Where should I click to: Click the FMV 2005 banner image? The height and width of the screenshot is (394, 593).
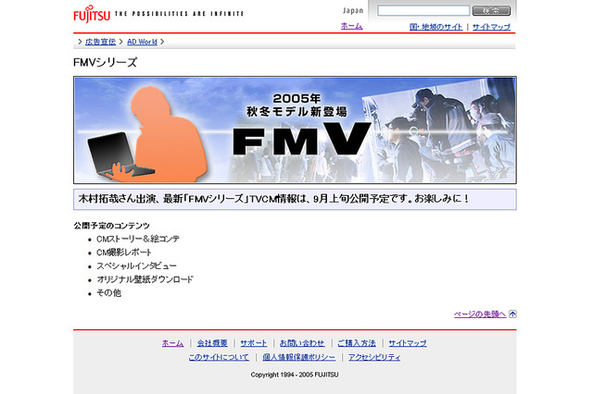click(x=295, y=130)
